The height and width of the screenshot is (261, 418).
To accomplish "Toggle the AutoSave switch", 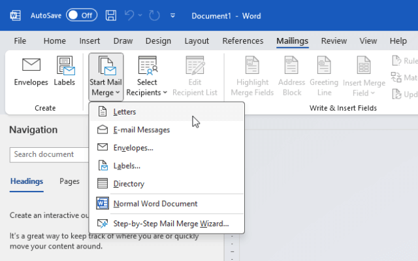I will 82,16.
